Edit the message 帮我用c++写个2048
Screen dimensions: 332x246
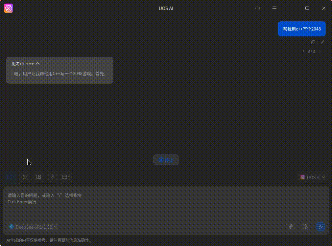coord(322,42)
